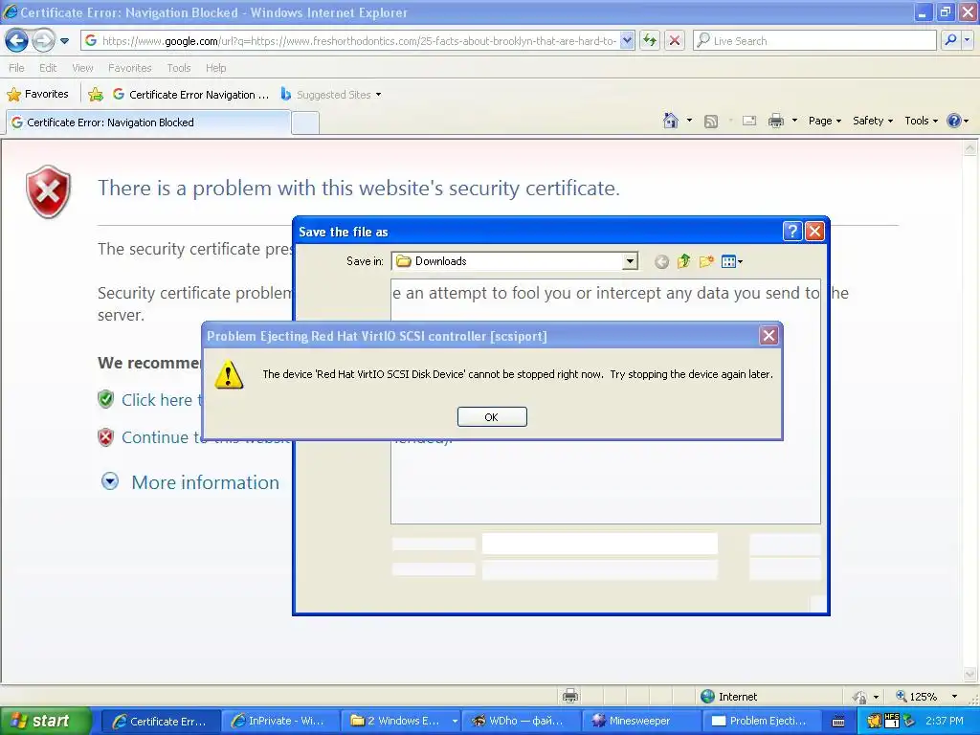Image resolution: width=980 pixels, height=735 pixels.
Task: Switch to WDho taskbar window
Action: [520, 722]
